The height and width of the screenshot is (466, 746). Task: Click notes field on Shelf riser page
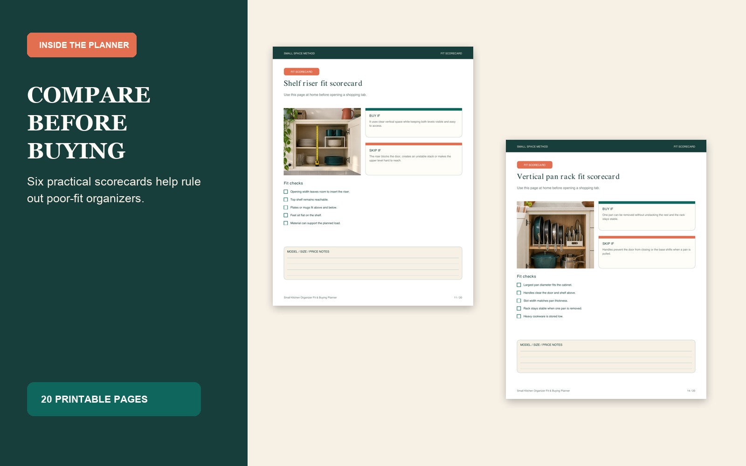[373, 263]
